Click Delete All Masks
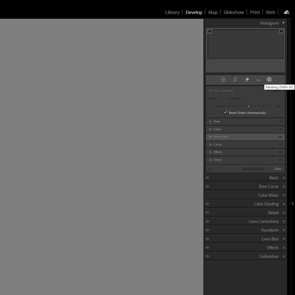The width and height of the screenshot is (295, 295). (x=253, y=169)
